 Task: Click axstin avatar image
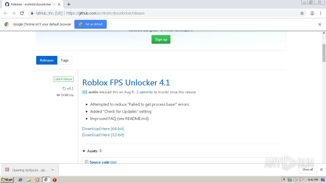(85, 92)
